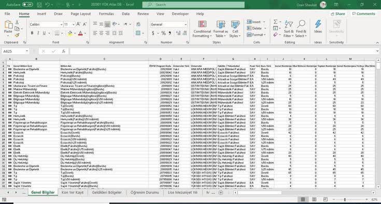Select the Normal view button in status bar
Image resolution: width=381 pixels, height=204 pixels.
[x=303, y=199]
